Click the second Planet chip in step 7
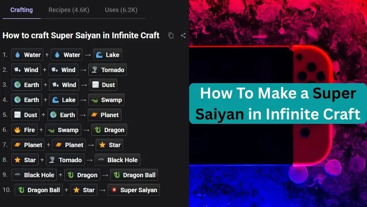Viewport: 367px width, 207px height. [69, 145]
